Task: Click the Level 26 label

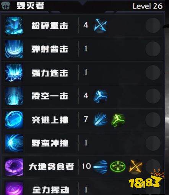Action: [x=148, y=6]
